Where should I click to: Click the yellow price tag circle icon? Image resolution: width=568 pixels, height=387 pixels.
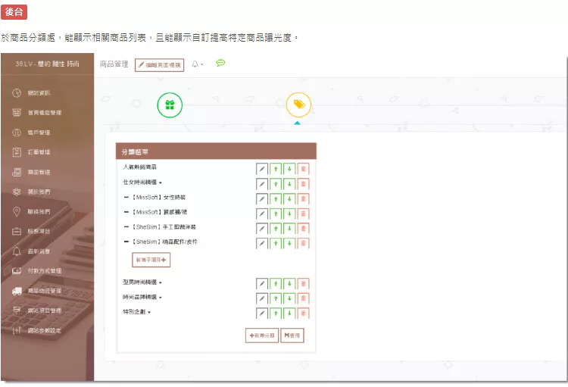(x=298, y=105)
